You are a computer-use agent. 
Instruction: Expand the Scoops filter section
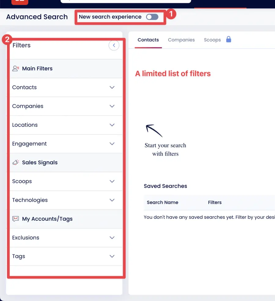(x=112, y=181)
